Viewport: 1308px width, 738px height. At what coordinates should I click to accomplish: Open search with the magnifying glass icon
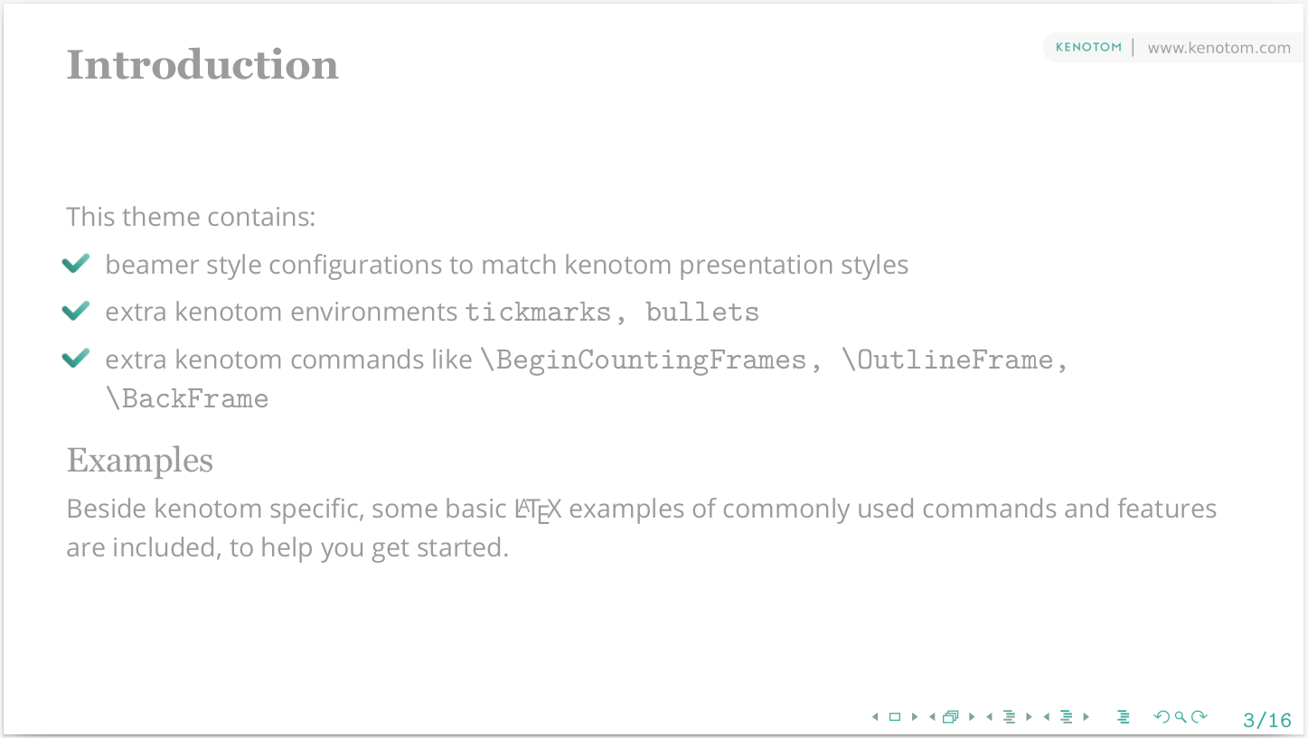(x=1181, y=717)
